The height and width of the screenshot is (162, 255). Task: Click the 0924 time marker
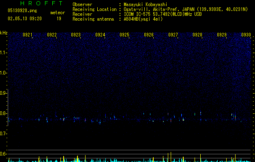coord(100,35)
